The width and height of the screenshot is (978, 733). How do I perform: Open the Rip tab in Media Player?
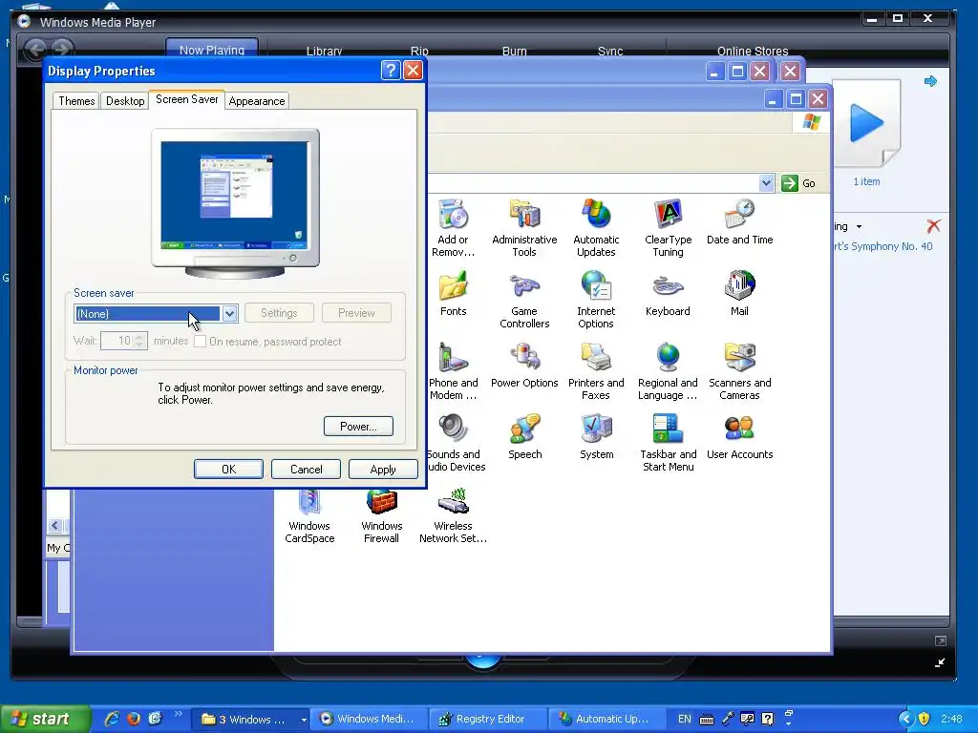pos(419,52)
